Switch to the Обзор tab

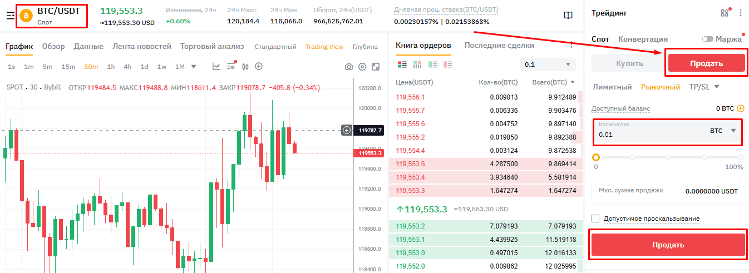[53, 47]
